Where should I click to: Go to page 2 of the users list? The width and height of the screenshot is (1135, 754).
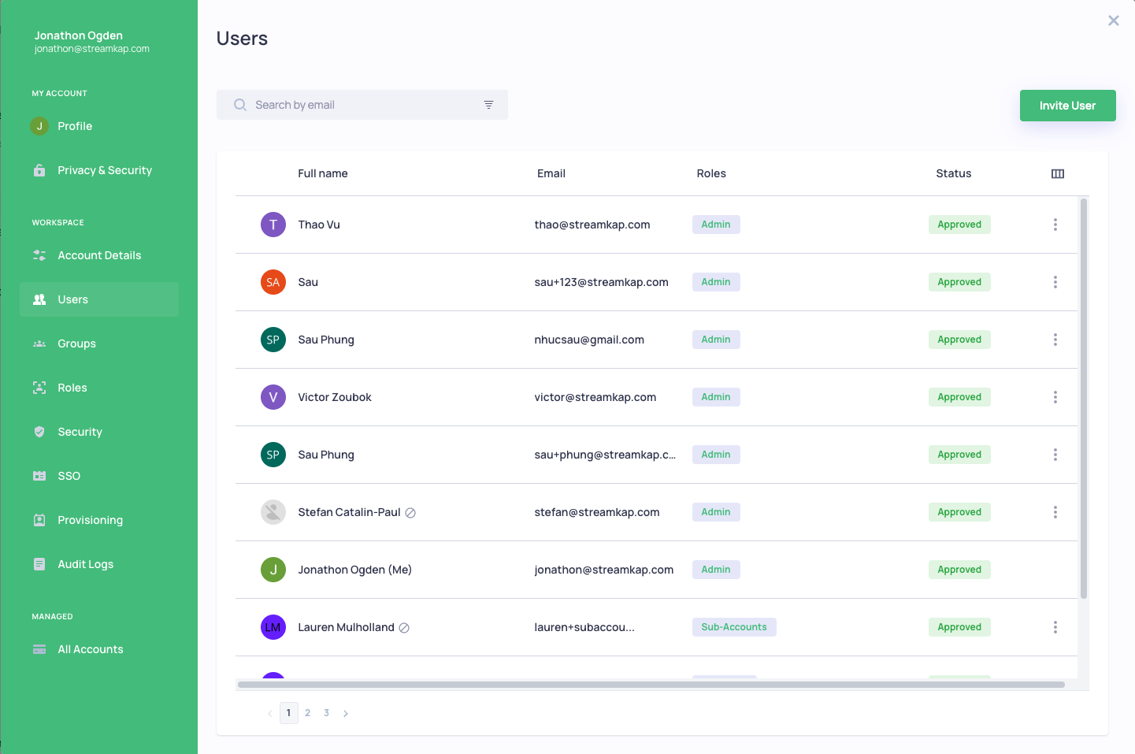click(307, 712)
